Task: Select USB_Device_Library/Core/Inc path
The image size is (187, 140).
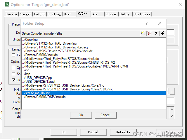Action: [x=93, y=85]
